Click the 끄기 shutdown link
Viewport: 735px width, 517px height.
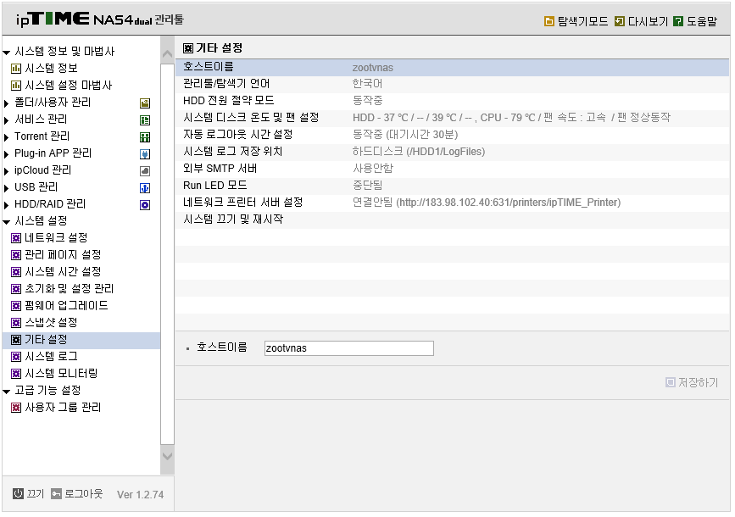pyautogui.click(x=36, y=493)
